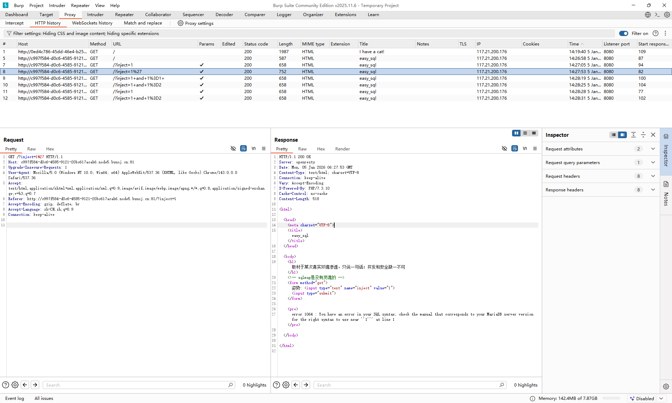Viewport: 672px width, 403px height.
Task: Turn off the Filter on switch
Action: (x=624, y=34)
